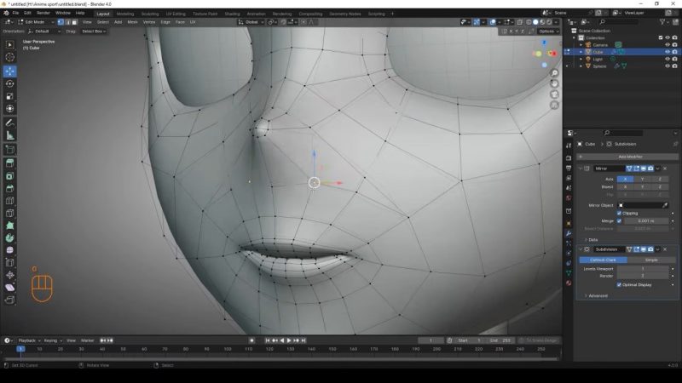The image size is (682, 383).
Task: Select the Measure tool
Action: [x=10, y=135]
